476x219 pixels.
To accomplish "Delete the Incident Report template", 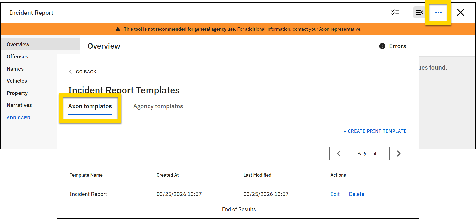I will point(356,194).
